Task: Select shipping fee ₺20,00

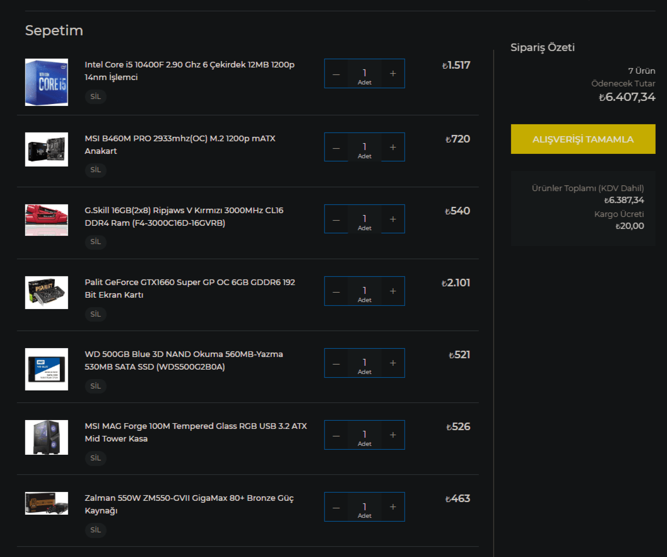Action: pyautogui.click(x=630, y=226)
